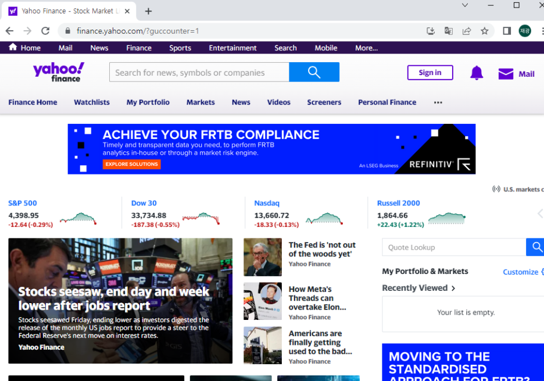Click Mobile in the top bar

[326, 48]
